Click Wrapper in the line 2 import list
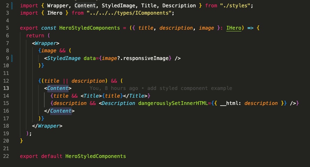310x167 pixels. pyautogui.click(x=58, y=6)
